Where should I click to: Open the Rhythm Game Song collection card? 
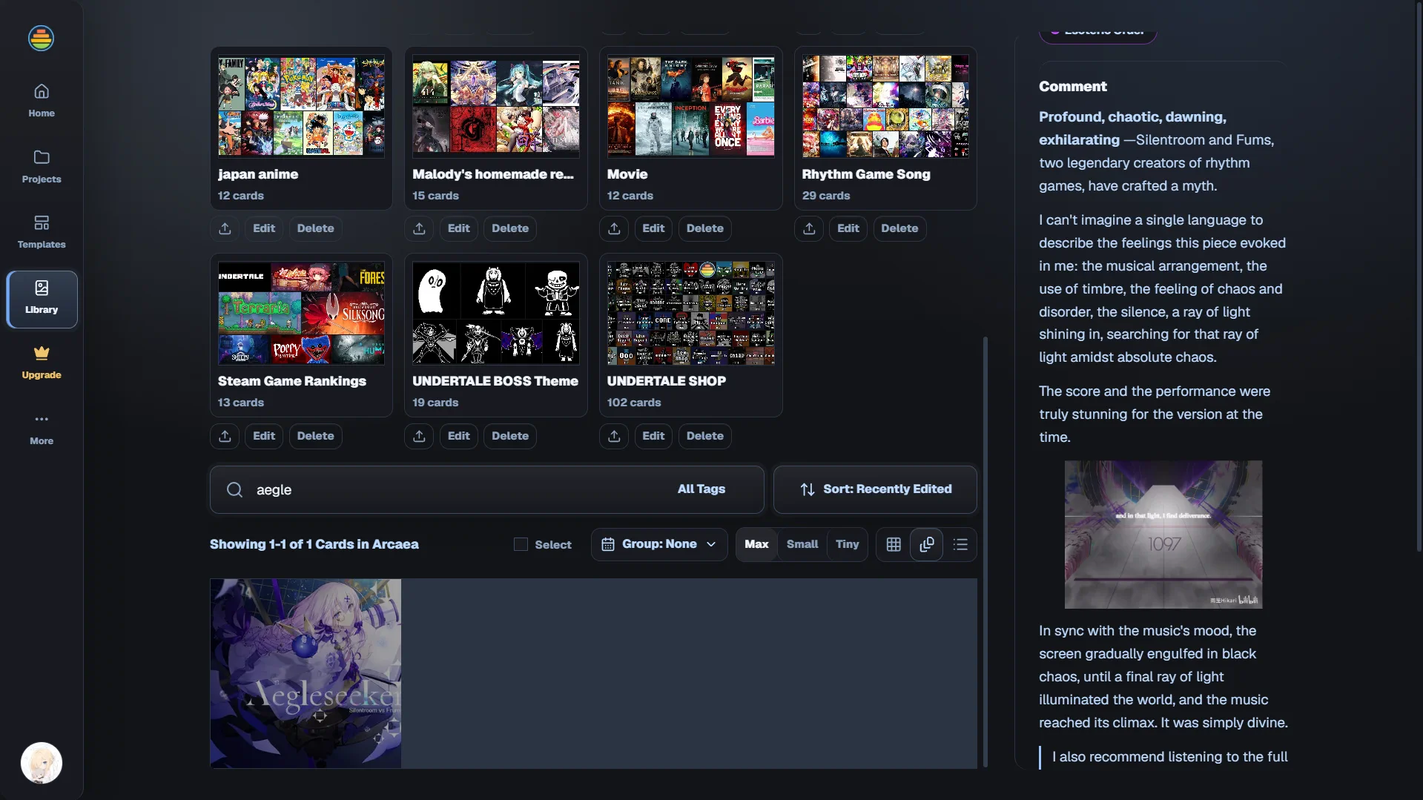tap(885, 129)
